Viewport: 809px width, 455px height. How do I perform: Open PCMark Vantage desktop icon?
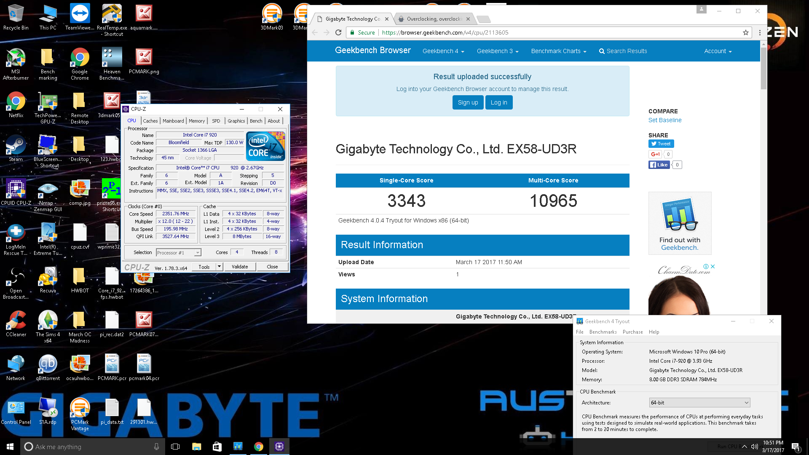[x=80, y=414]
